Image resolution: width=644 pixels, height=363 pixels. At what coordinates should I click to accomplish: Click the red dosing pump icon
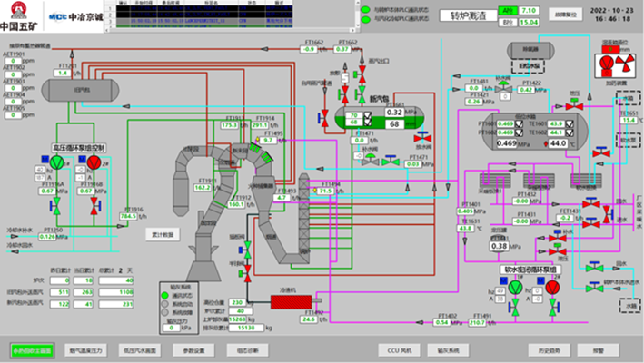[606, 64]
